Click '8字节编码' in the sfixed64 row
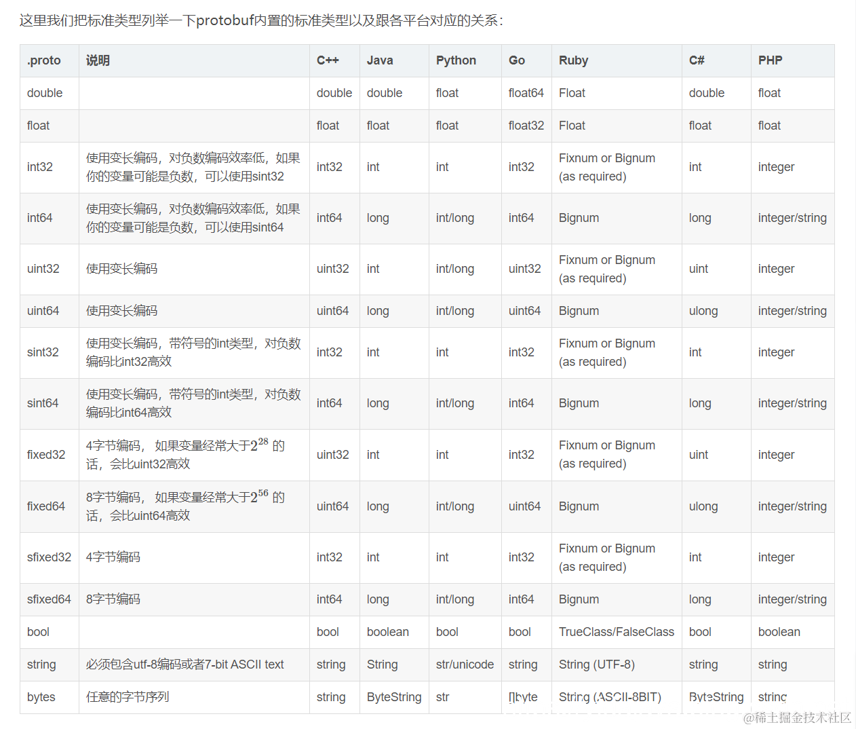The height and width of the screenshot is (729, 856). [x=113, y=599]
